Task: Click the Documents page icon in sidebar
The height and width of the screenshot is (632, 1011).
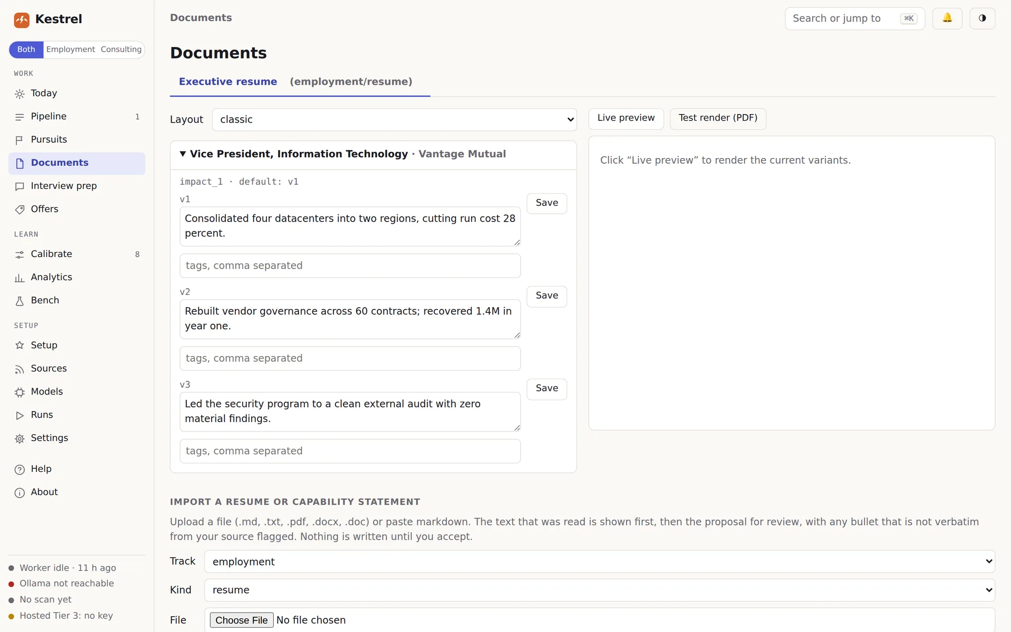Action: (x=19, y=163)
